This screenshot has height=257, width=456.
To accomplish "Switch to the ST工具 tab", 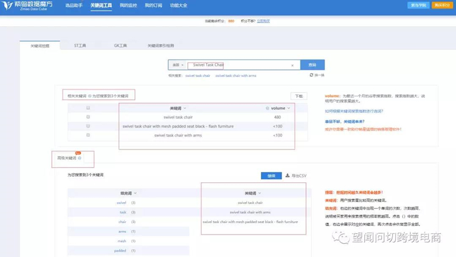I will [x=80, y=46].
